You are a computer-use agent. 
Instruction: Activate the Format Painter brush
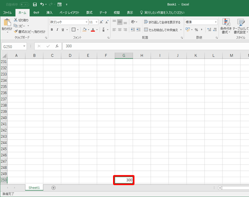tap(29, 31)
